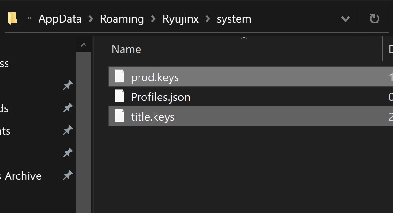Click the system breadcrumb segment

pyautogui.click(x=234, y=19)
